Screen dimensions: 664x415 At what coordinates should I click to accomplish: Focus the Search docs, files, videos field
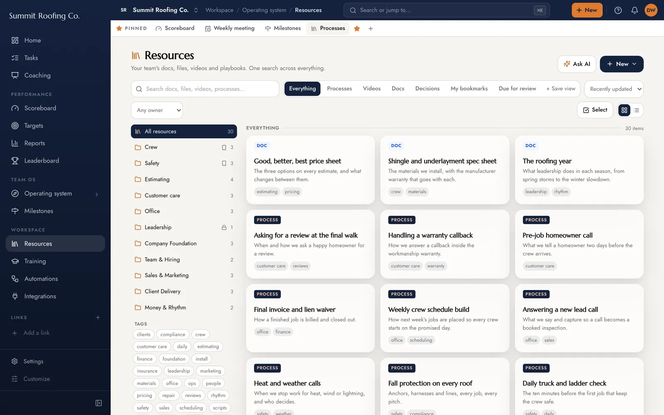coord(205,89)
